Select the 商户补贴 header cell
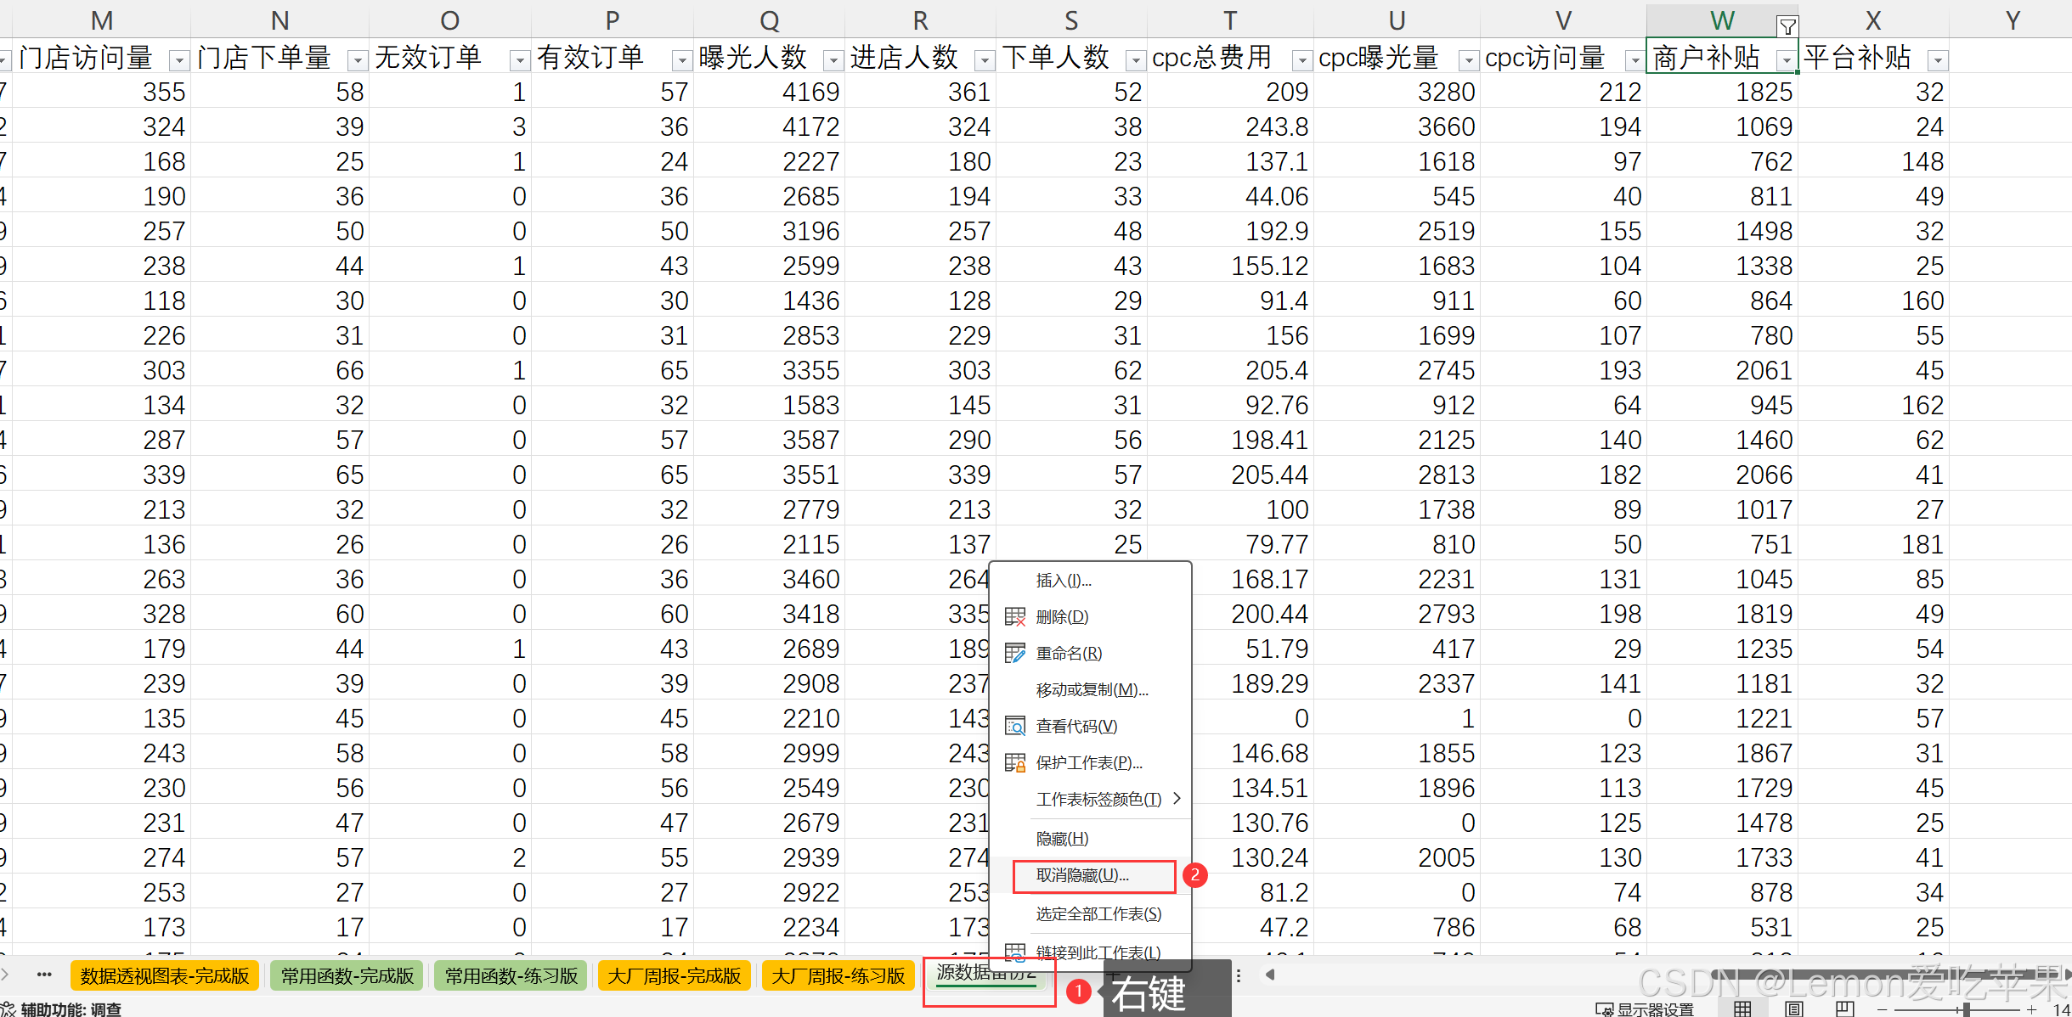 (x=1722, y=57)
